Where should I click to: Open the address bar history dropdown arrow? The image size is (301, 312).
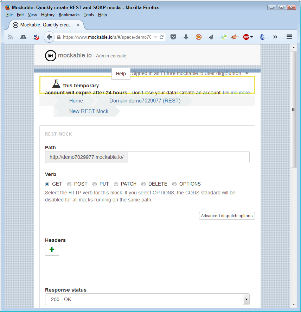pyautogui.click(x=155, y=37)
